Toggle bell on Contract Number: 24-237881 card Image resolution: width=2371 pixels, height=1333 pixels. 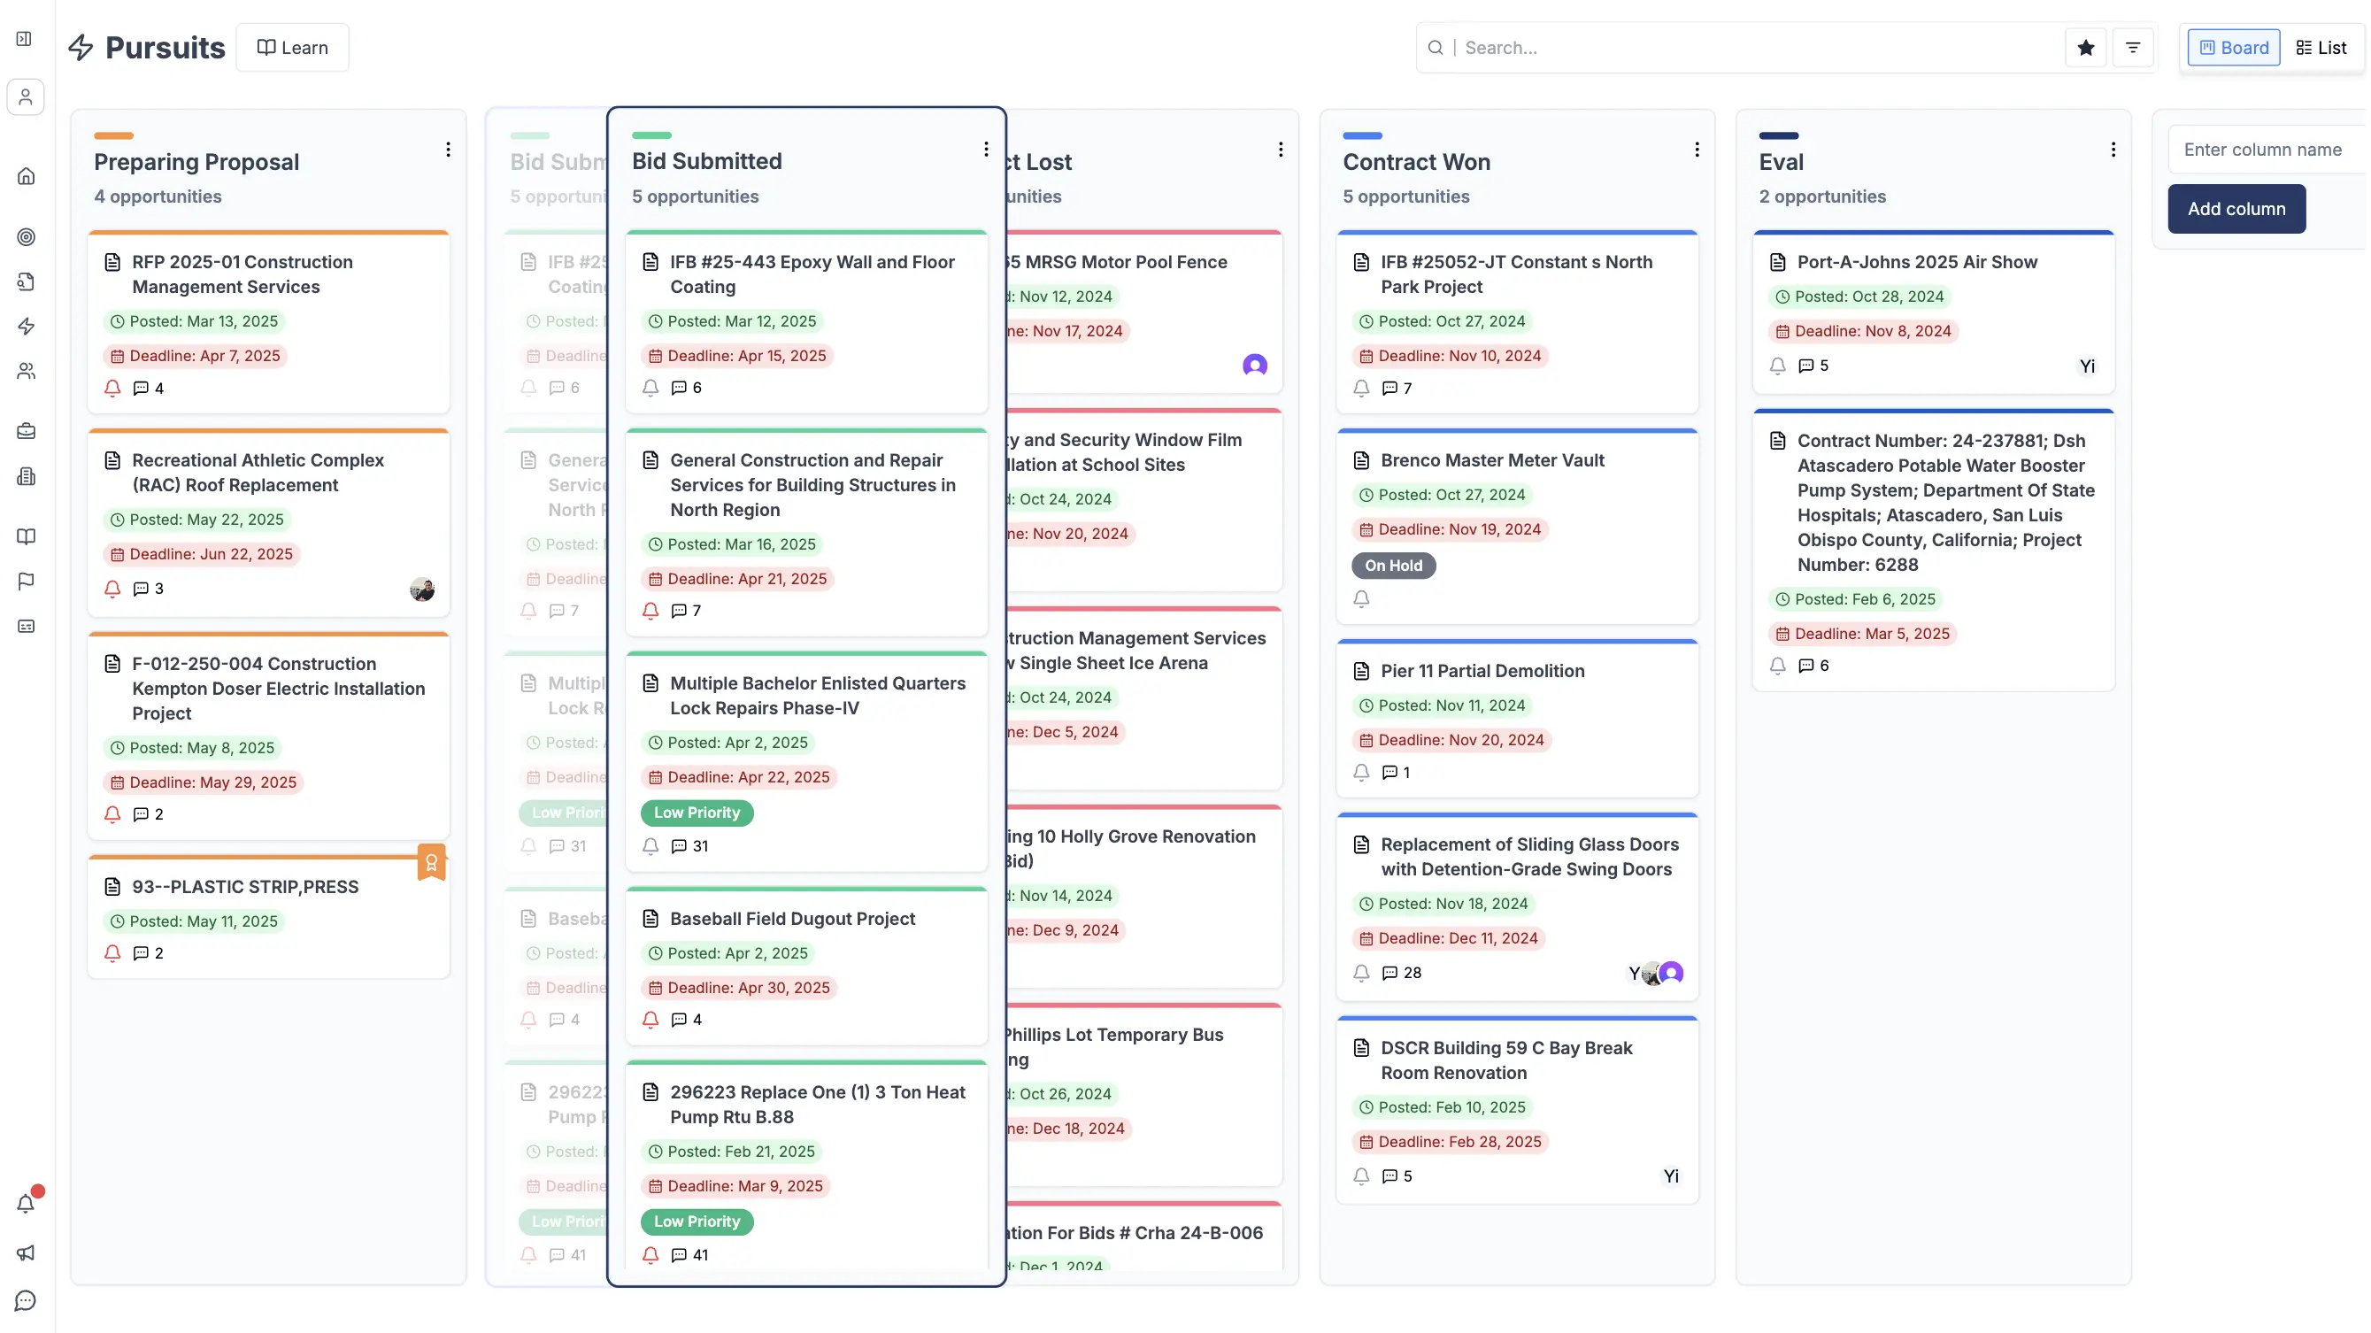tap(1777, 666)
